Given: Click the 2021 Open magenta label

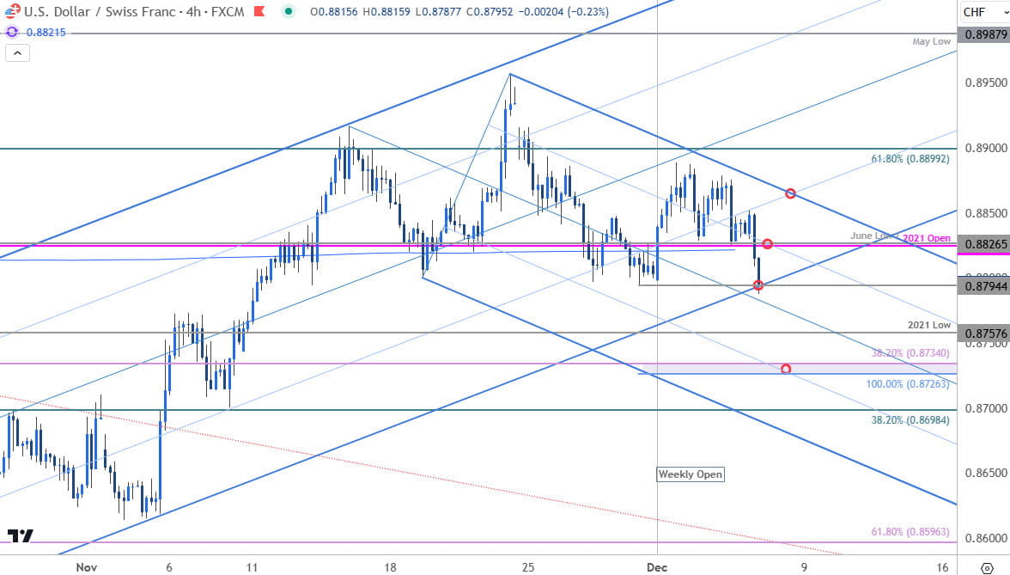Looking at the screenshot, I should pos(926,238).
